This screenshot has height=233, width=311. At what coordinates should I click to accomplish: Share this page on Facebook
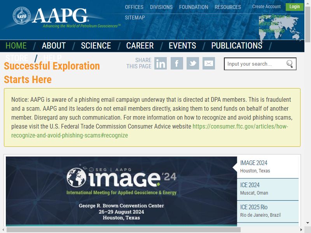[177, 63]
